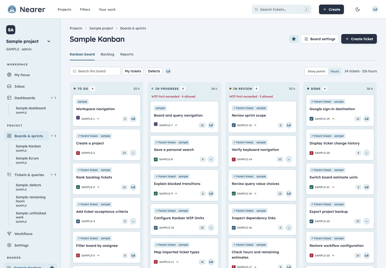Focus the Search tickets field

coord(281,9)
